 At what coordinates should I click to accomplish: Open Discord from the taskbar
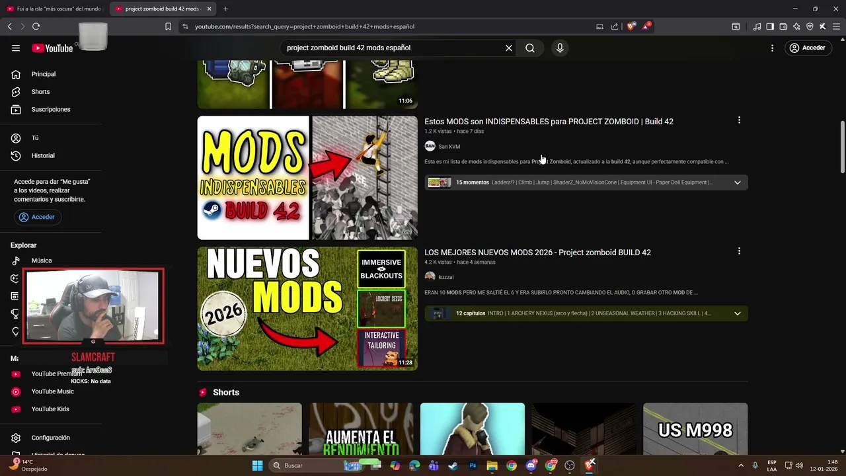531,465
